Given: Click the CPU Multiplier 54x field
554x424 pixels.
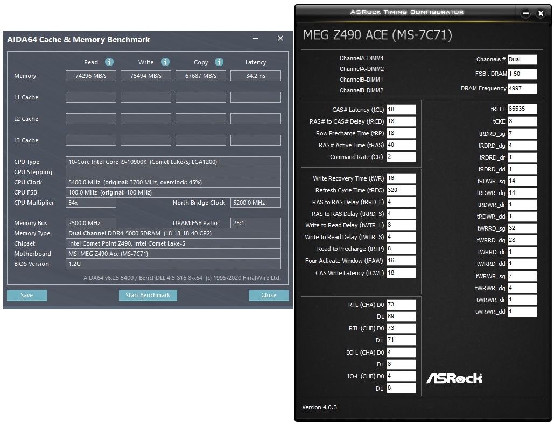Looking at the screenshot, I should [91, 203].
